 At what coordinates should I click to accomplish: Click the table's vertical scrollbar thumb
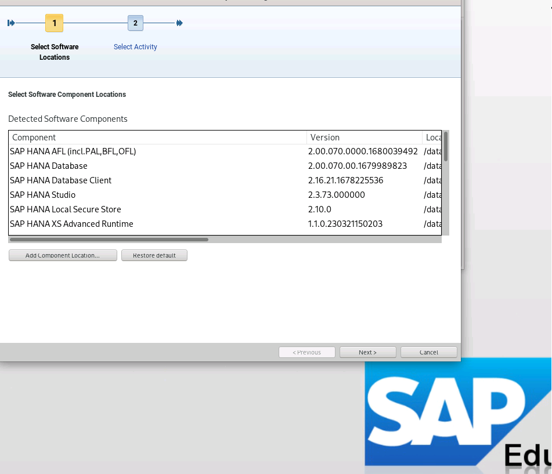coord(446,146)
